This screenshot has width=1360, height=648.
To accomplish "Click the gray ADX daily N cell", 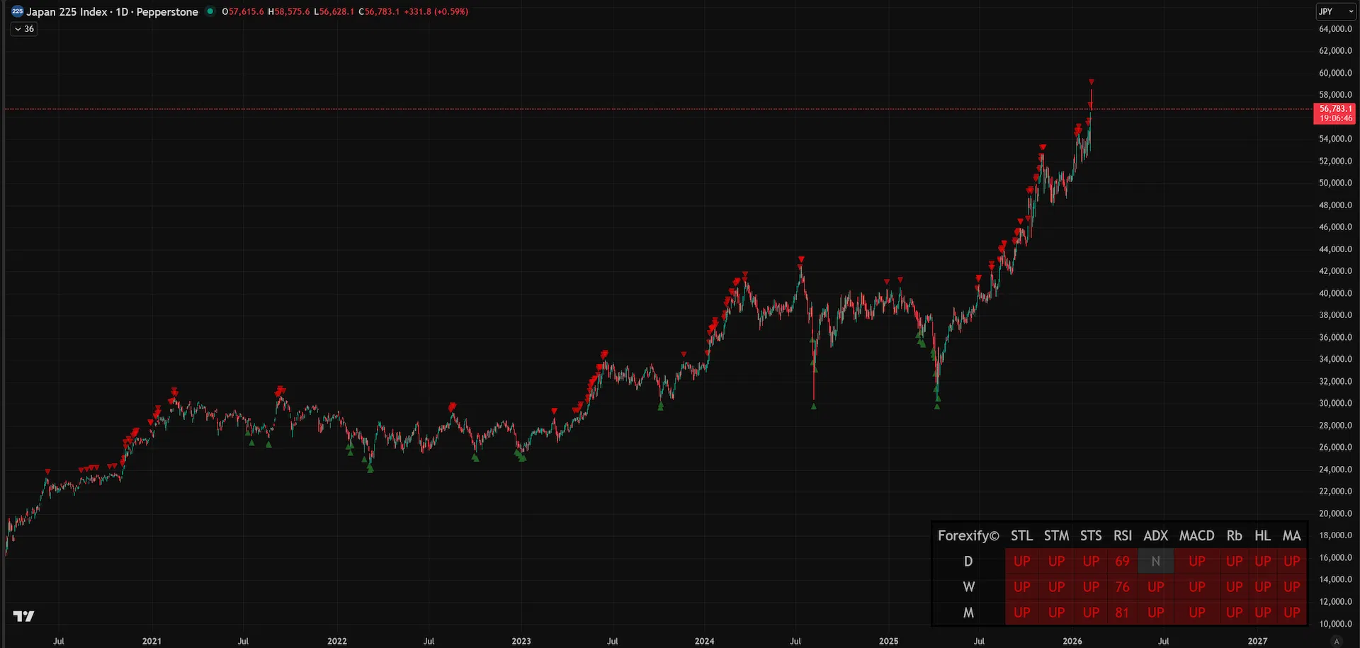I will point(1155,561).
